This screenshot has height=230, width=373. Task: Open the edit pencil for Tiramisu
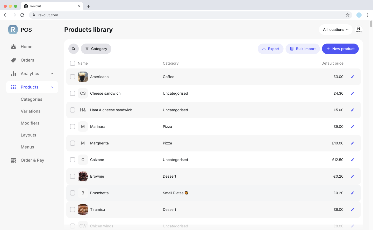pos(352,210)
